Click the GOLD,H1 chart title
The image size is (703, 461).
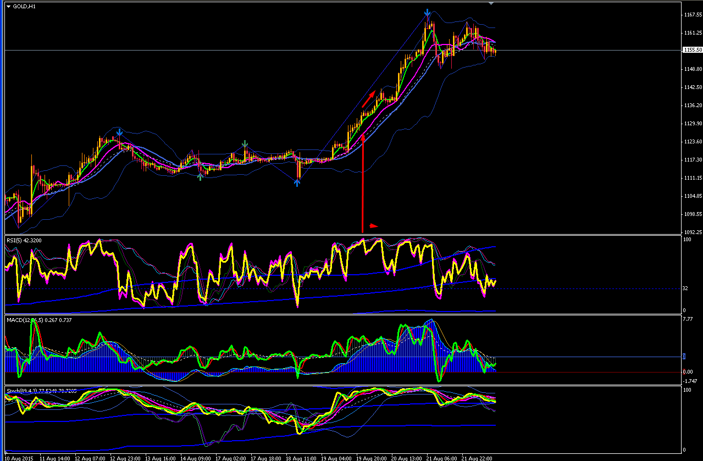(x=24, y=7)
